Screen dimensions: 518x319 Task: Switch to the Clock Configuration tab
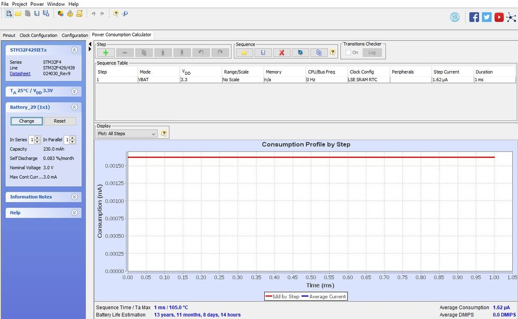pyautogui.click(x=38, y=35)
